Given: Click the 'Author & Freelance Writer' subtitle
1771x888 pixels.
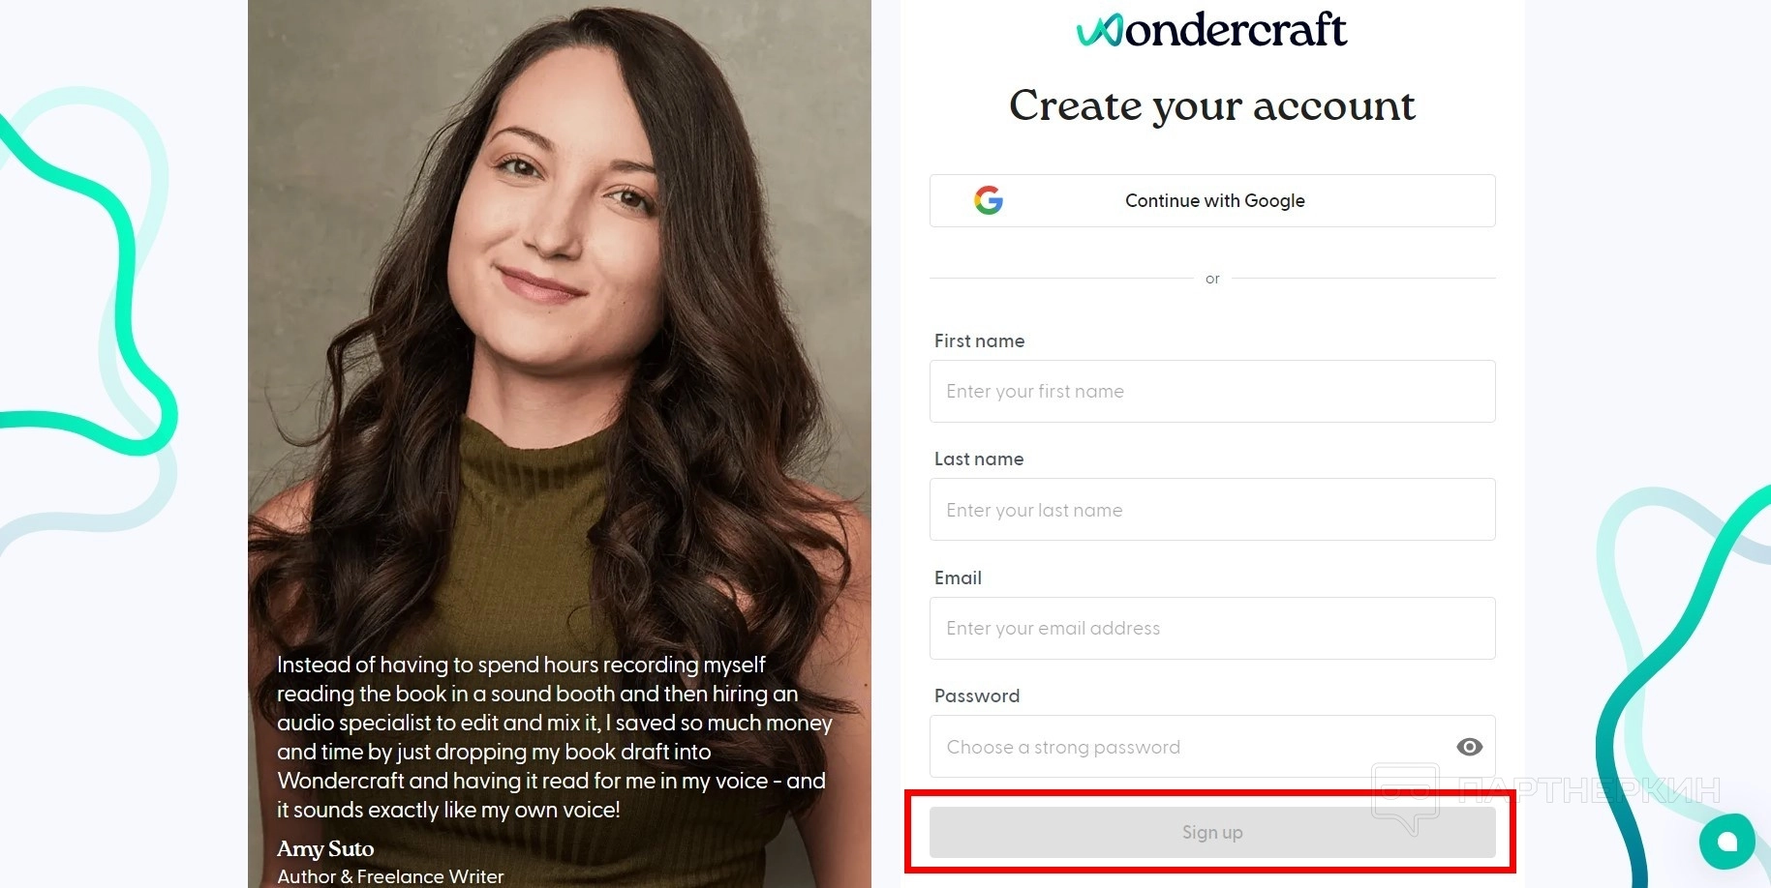Looking at the screenshot, I should click(390, 876).
